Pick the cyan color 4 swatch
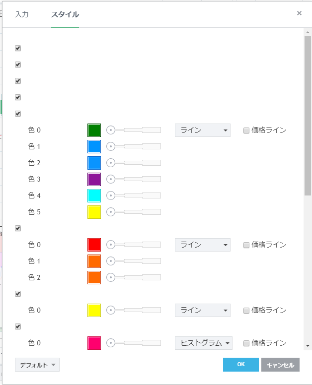Image resolution: width=312 pixels, height=385 pixels. click(94, 195)
